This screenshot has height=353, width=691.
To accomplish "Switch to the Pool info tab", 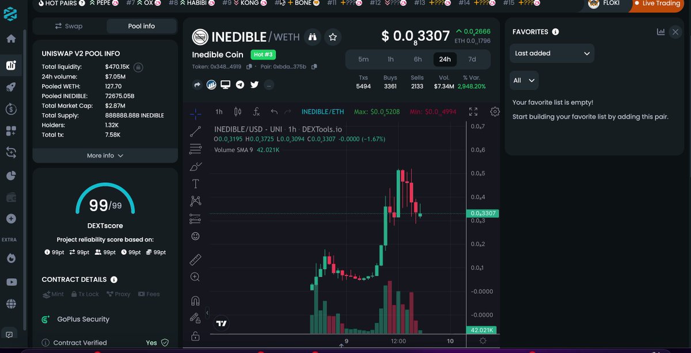I will (141, 26).
